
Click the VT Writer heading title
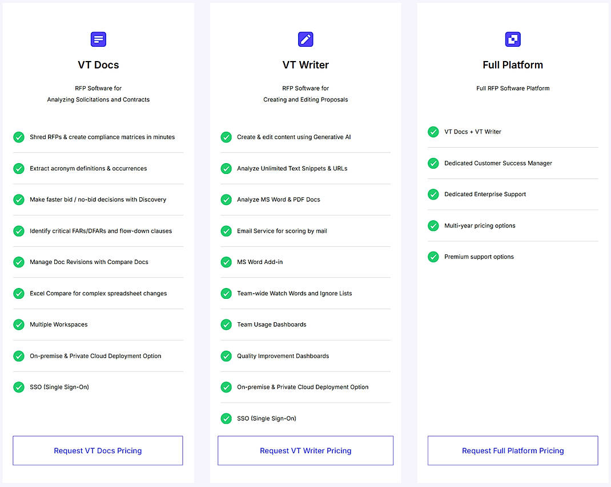click(305, 64)
